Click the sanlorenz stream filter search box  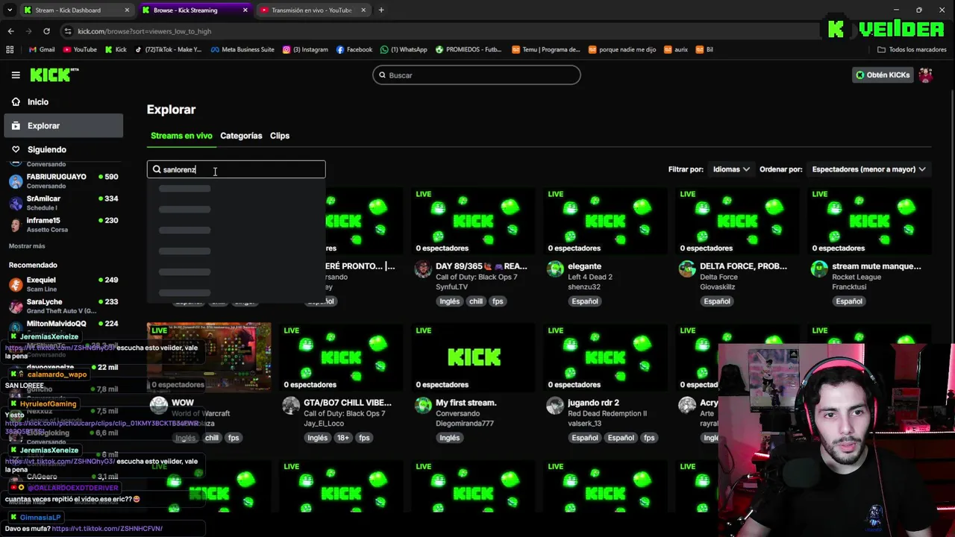click(x=237, y=169)
